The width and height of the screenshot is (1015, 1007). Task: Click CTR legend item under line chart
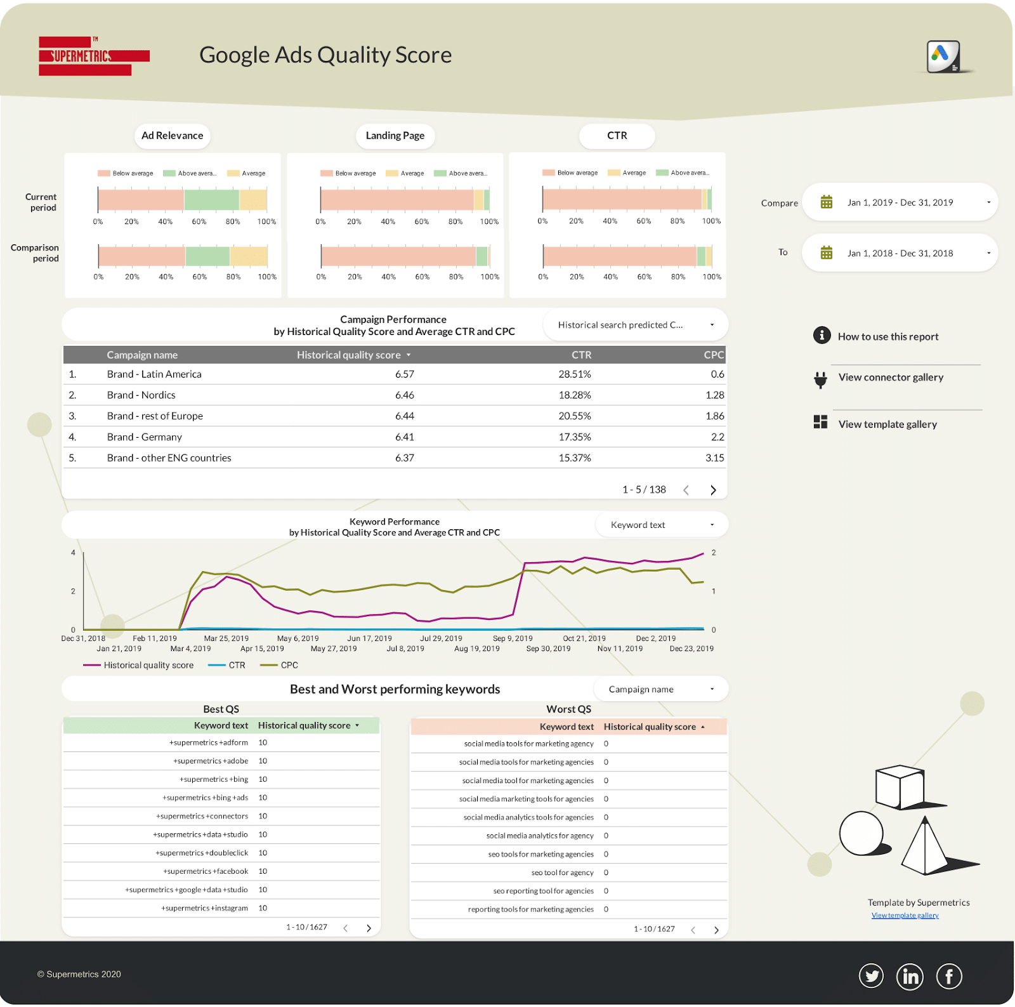coord(226,665)
